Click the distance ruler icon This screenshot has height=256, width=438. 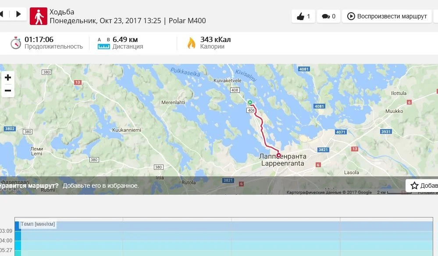point(103,43)
